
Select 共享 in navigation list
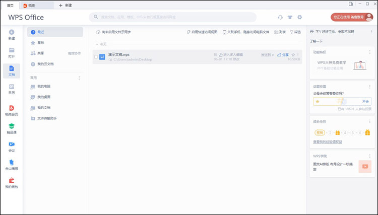tap(40, 53)
